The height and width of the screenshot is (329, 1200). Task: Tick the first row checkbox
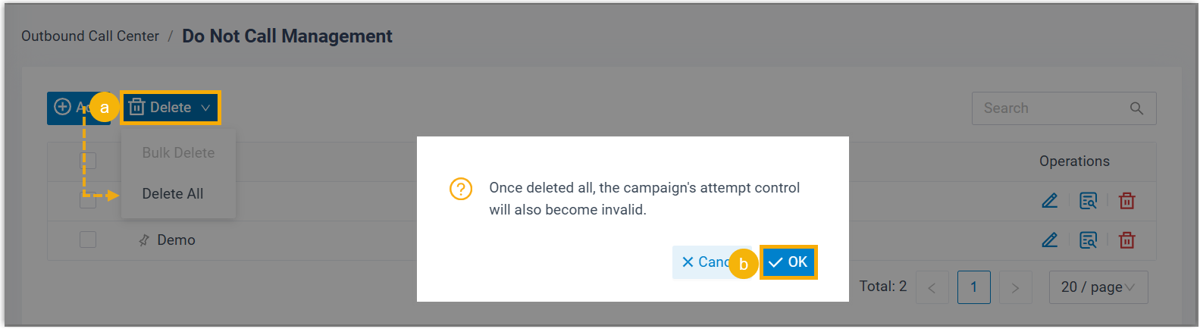click(x=88, y=201)
